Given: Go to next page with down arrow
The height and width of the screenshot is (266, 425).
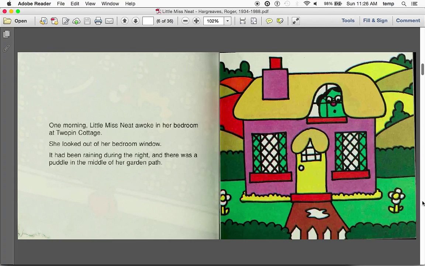Looking at the screenshot, I should click(135, 21).
